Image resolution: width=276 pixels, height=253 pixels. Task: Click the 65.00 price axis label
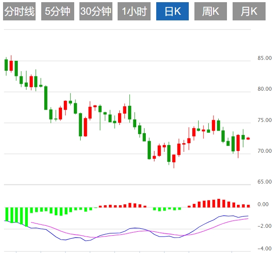pyautogui.click(x=264, y=182)
